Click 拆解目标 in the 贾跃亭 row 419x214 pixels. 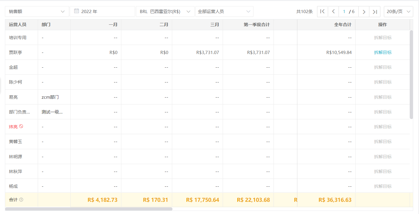click(x=383, y=52)
